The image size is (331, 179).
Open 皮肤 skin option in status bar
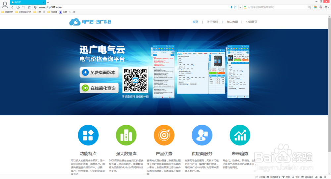(286, 177)
